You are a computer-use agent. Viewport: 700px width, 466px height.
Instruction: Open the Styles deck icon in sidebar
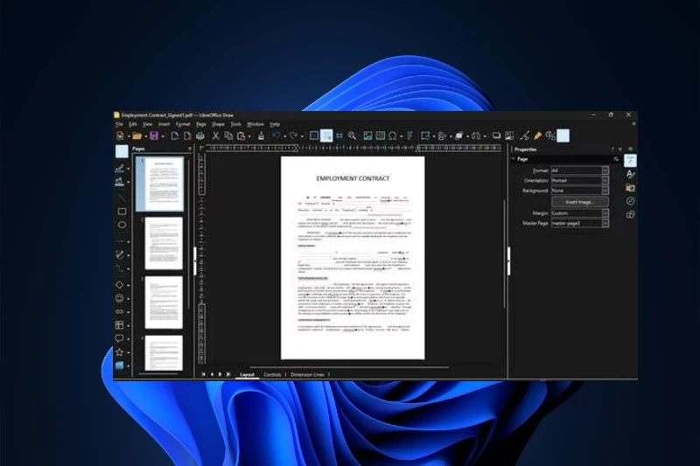630,174
